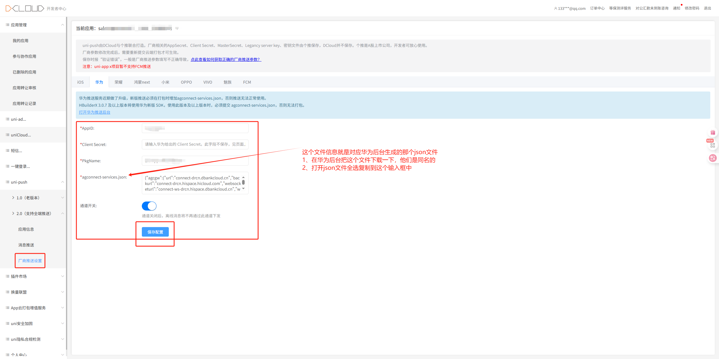This screenshot has width=719, height=359.
Task: Open the 魅族 tab
Action: [x=227, y=82]
